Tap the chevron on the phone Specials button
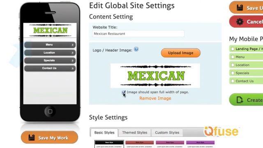The width and height of the screenshot is (263, 148). (73, 60)
